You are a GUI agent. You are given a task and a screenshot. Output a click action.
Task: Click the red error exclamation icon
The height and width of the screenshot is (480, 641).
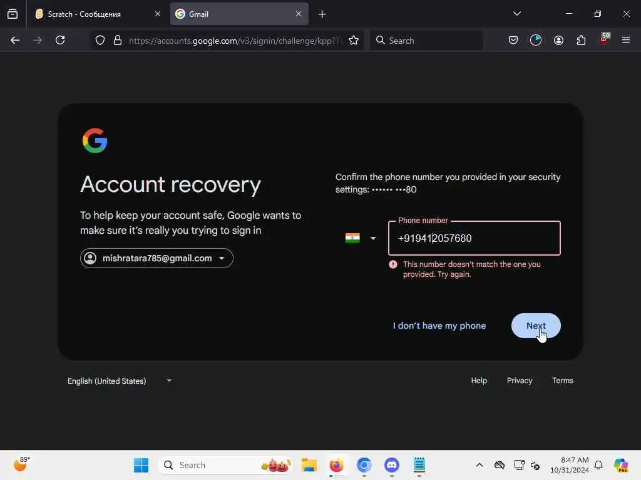[x=393, y=264]
